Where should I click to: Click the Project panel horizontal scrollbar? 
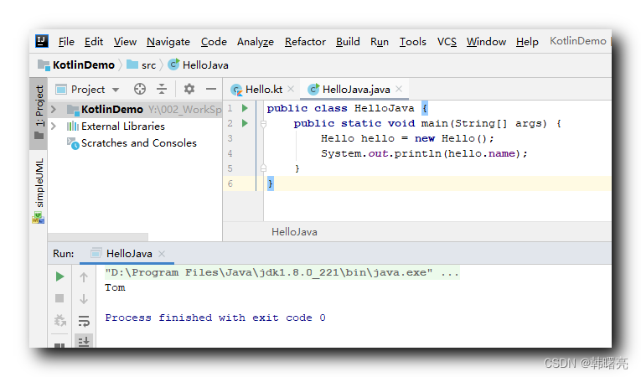(98, 237)
